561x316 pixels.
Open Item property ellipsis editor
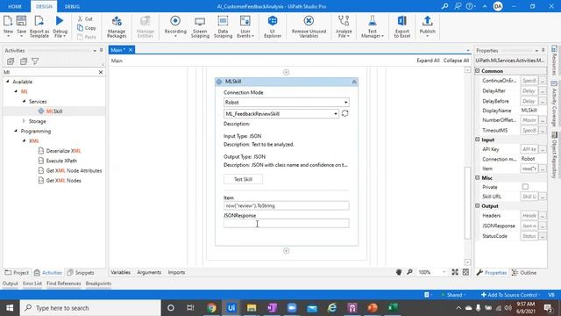pyautogui.click(x=543, y=169)
